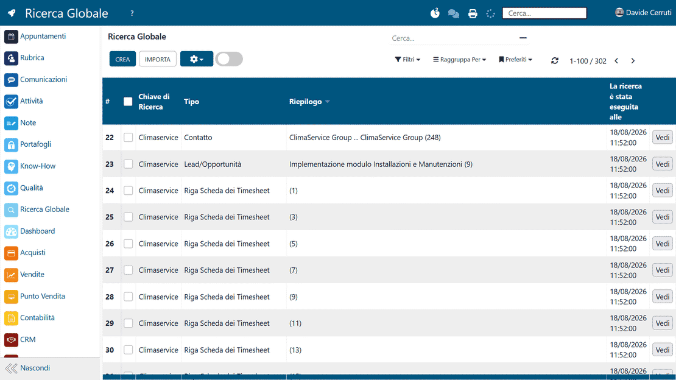The width and height of the screenshot is (676, 380).
Task: Click the pager text 1-100 / 302
Action: [x=588, y=61]
